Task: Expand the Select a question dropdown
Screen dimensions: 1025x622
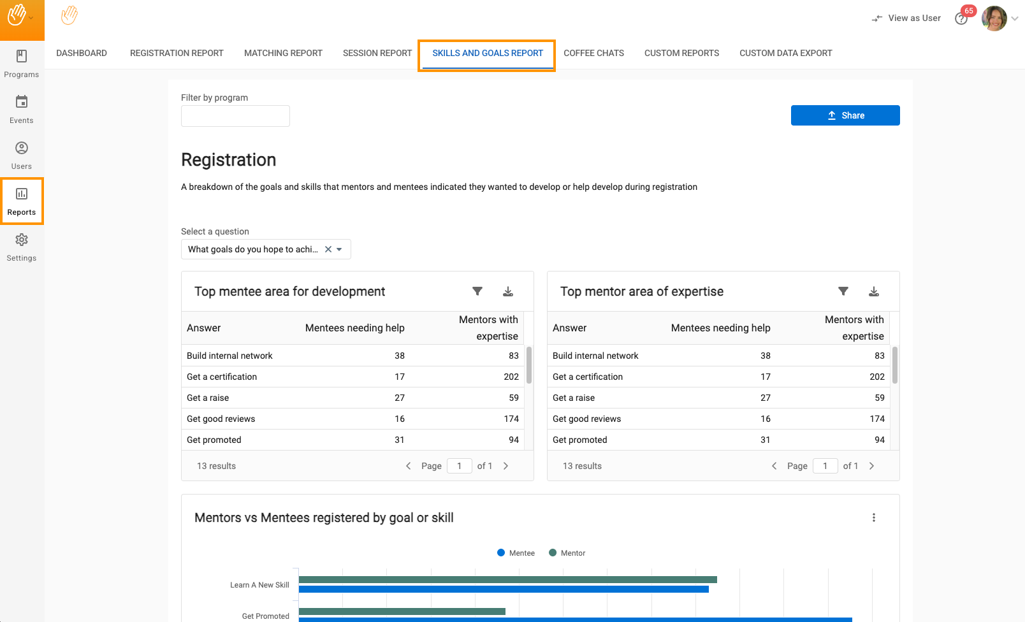Action: 340,249
